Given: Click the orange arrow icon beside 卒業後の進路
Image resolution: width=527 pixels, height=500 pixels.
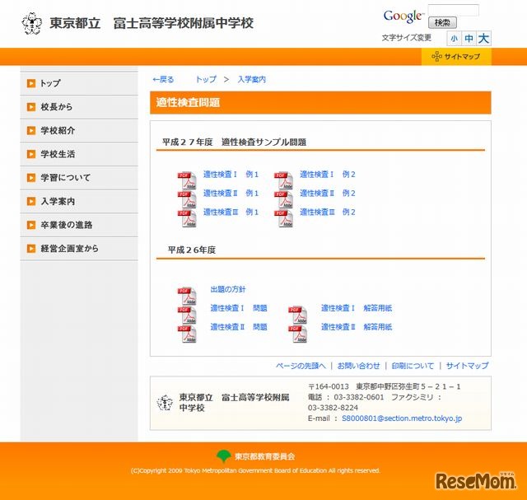Looking at the screenshot, I should [x=31, y=225].
